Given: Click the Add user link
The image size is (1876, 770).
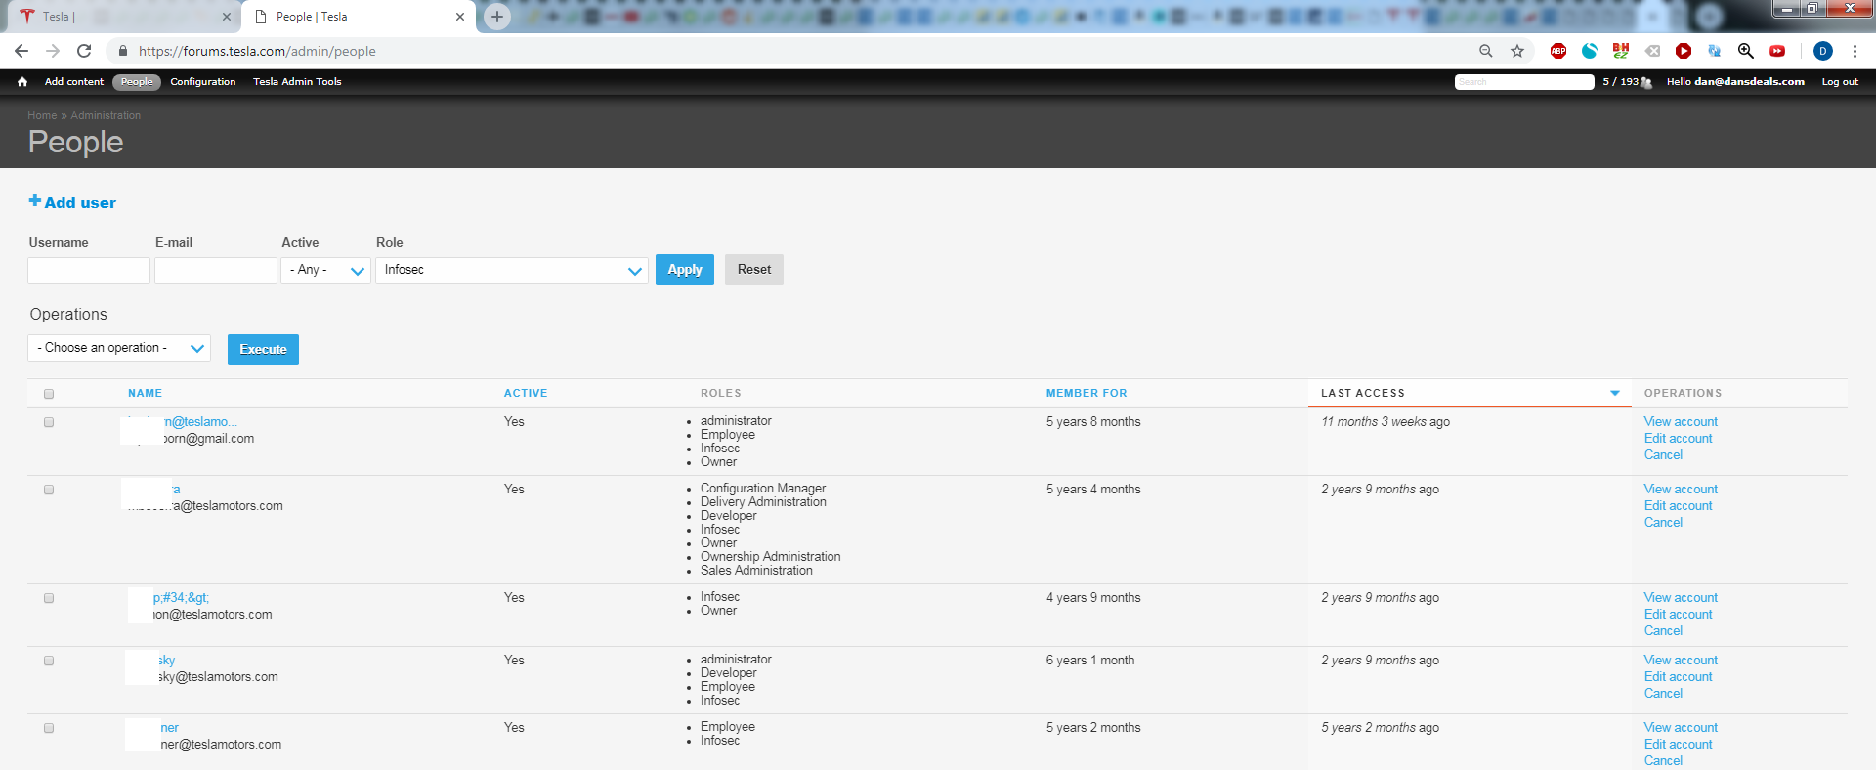Looking at the screenshot, I should [80, 203].
